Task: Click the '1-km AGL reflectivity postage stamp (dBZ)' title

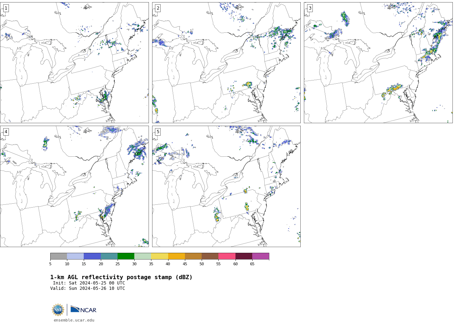Action: tap(121, 277)
